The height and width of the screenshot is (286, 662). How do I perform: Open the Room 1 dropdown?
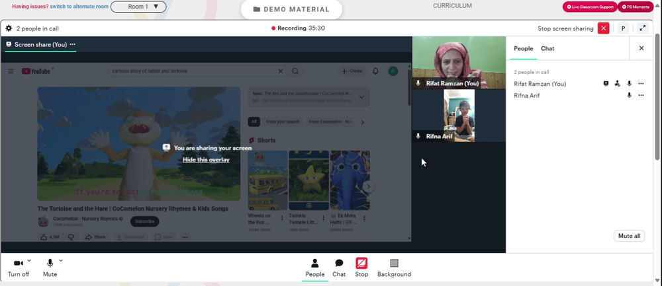coord(138,7)
